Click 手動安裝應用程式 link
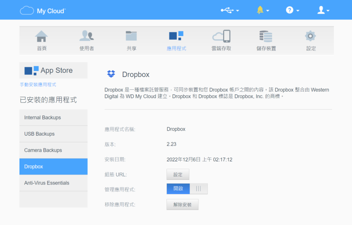The height and width of the screenshot is (225, 352). click(38, 85)
